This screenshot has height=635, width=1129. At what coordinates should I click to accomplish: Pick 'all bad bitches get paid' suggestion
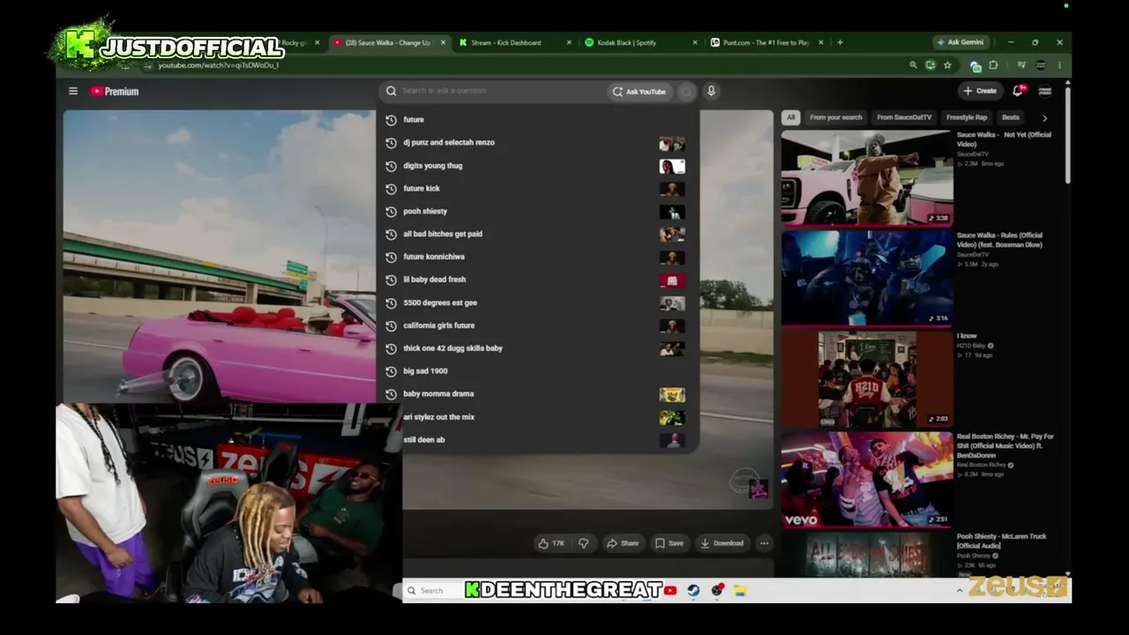click(x=537, y=235)
